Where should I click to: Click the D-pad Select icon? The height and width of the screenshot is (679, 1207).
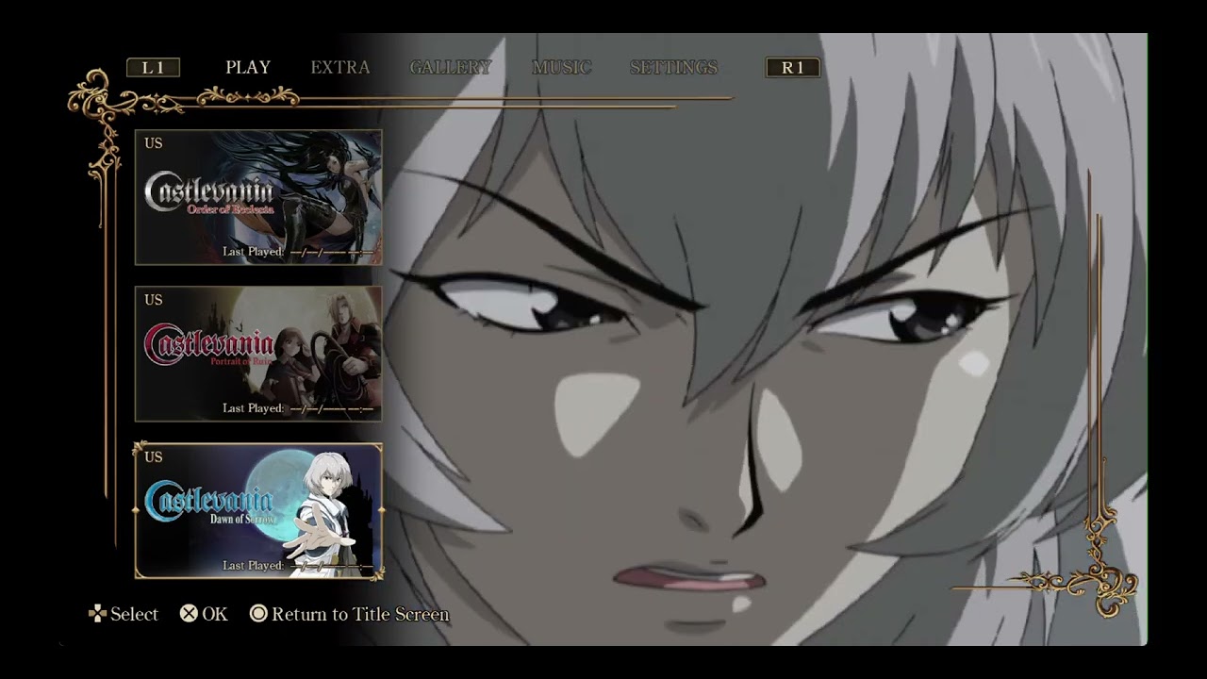(97, 614)
